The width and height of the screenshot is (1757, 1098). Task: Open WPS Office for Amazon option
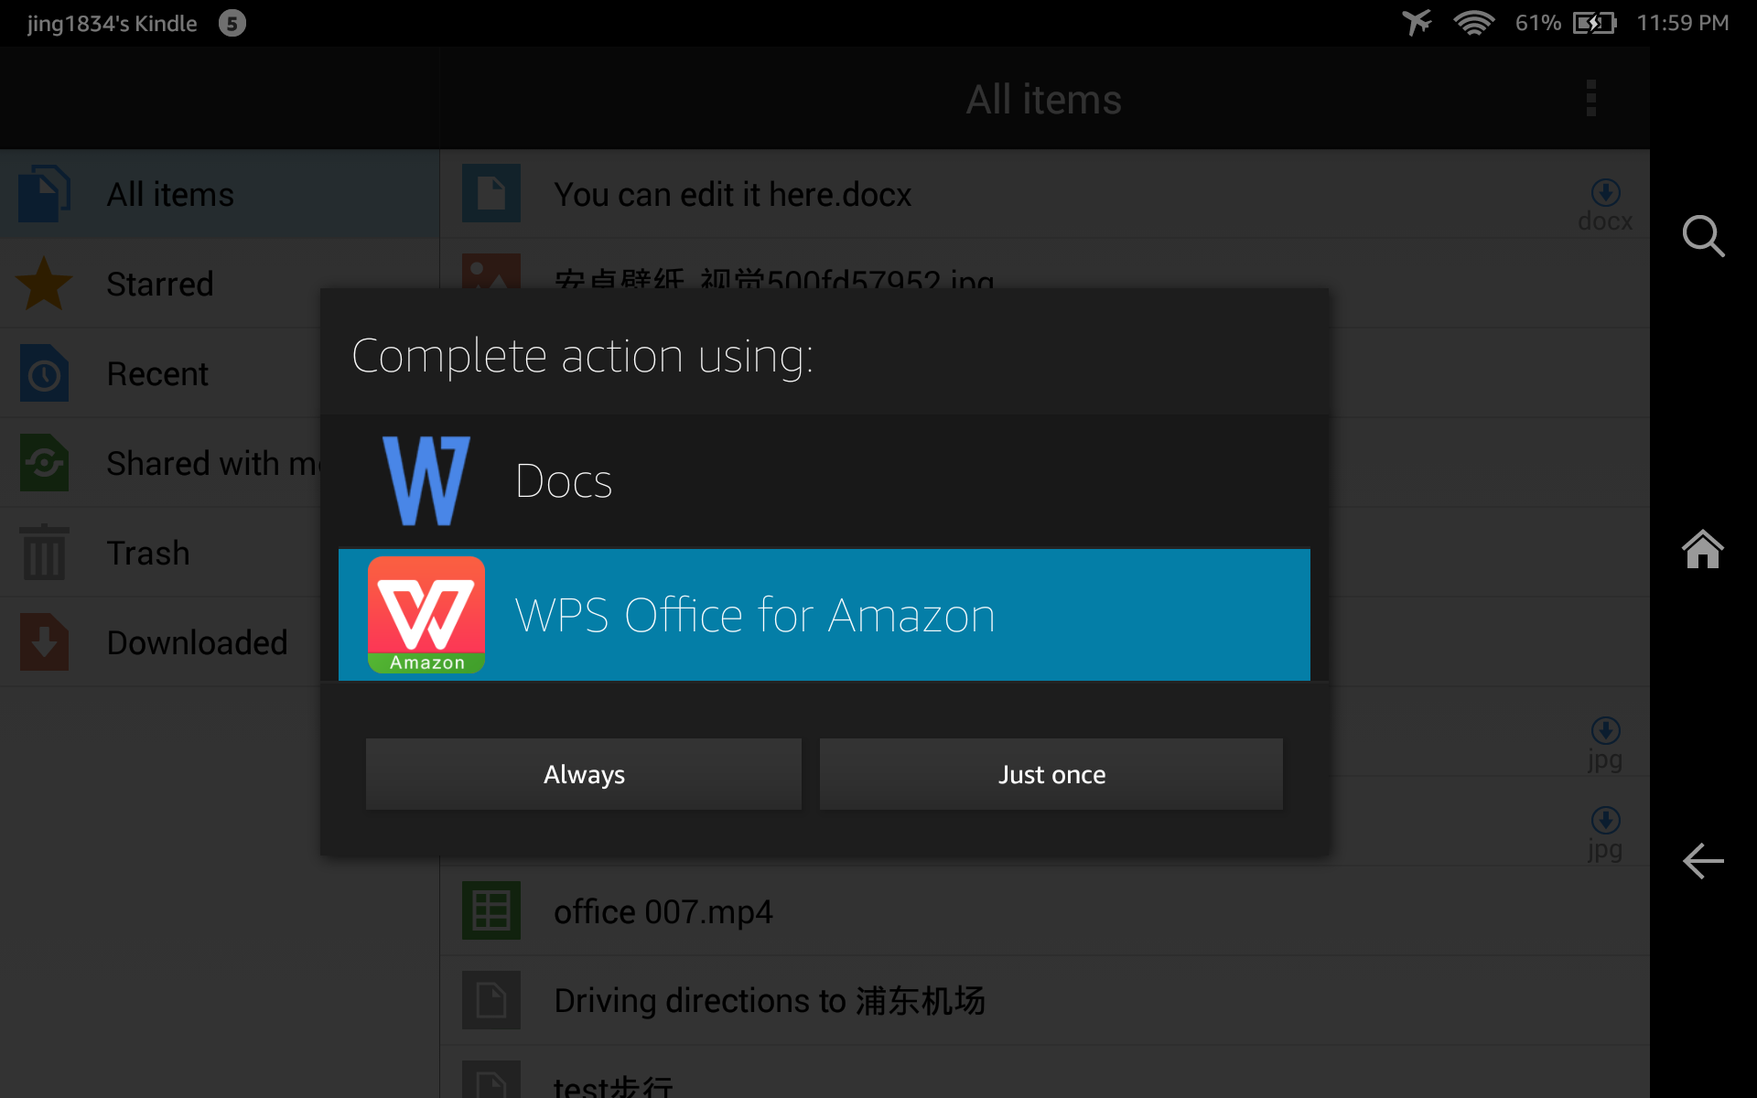pos(824,614)
